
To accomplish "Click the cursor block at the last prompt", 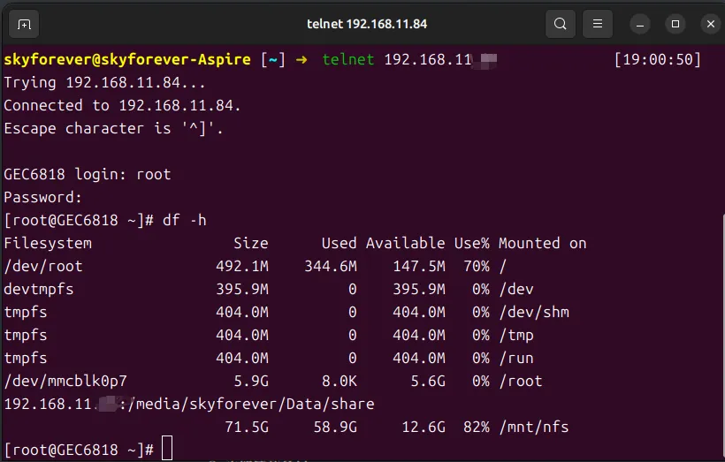I will tap(167, 450).
